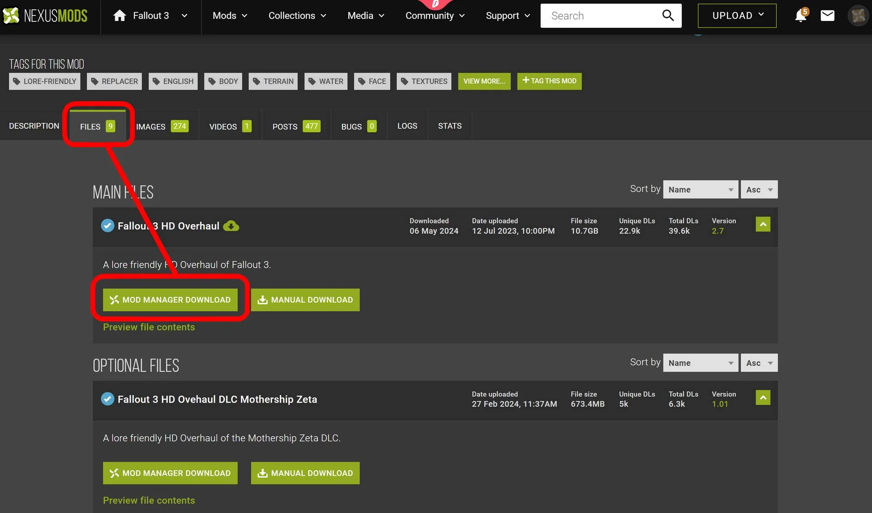Open the Mods menu
872x513 pixels.
(x=230, y=16)
